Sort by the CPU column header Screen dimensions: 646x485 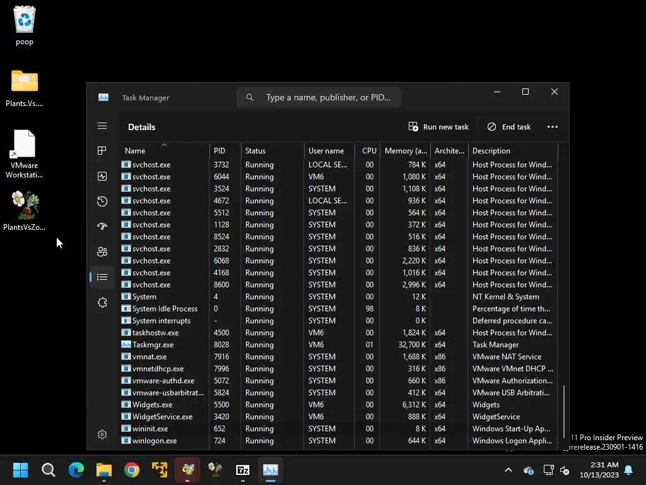(368, 150)
